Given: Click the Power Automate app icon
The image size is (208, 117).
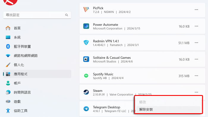Looking at the screenshot, I should pyautogui.click(x=86, y=26).
